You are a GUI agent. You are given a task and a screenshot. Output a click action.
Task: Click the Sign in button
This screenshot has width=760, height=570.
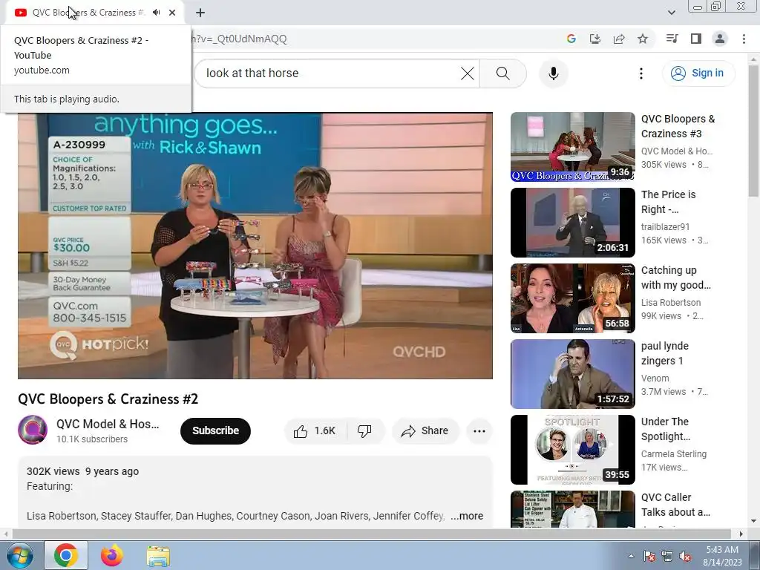coord(698,73)
